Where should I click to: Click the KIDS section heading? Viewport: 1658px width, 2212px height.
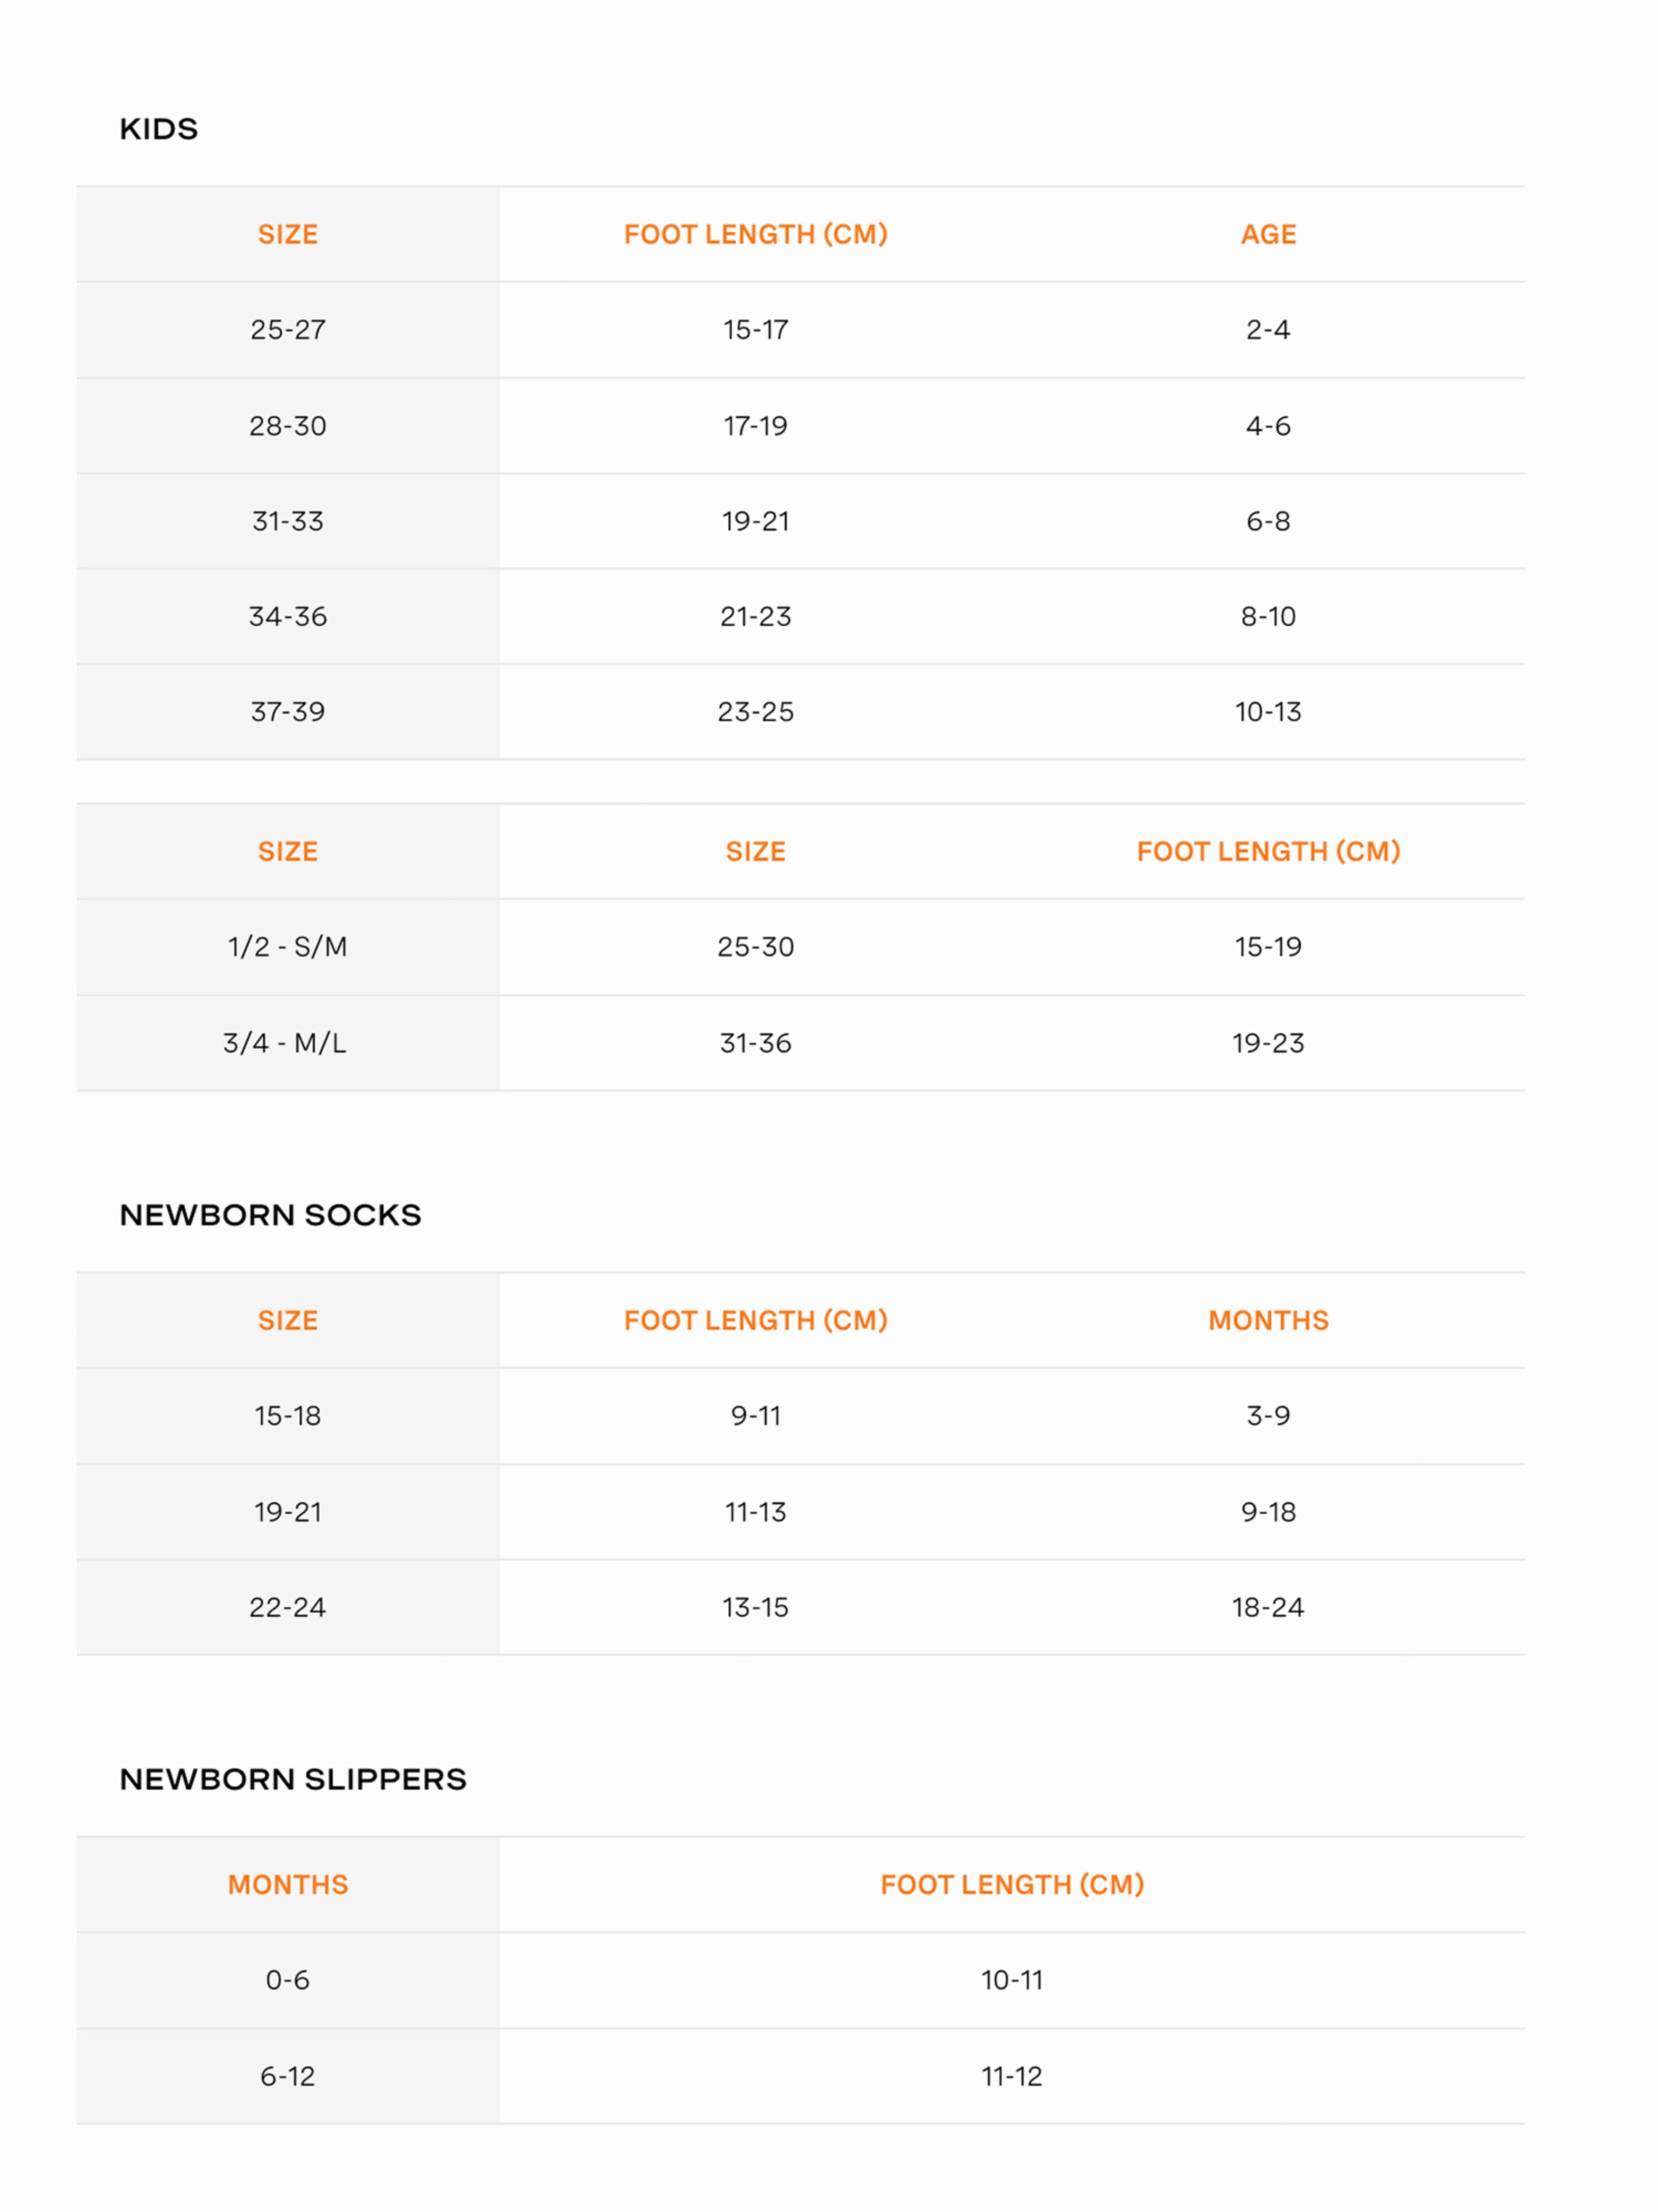coord(158,129)
